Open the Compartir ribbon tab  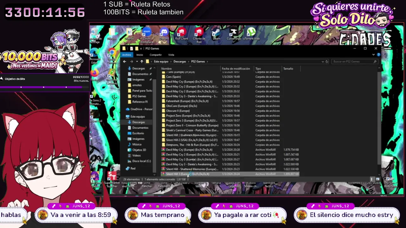click(x=155, y=55)
